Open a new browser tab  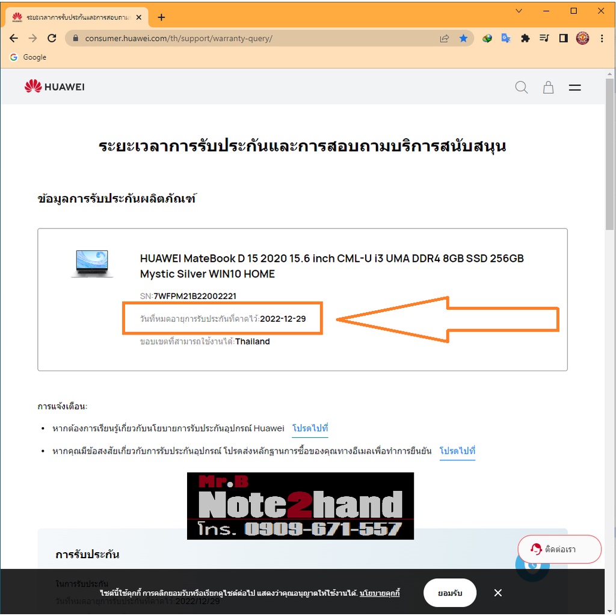[161, 17]
